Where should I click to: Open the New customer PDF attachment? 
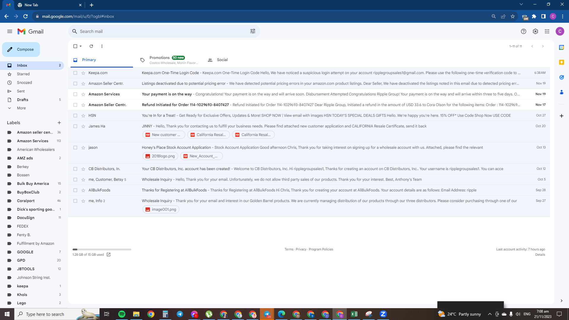(x=164, y=135)
